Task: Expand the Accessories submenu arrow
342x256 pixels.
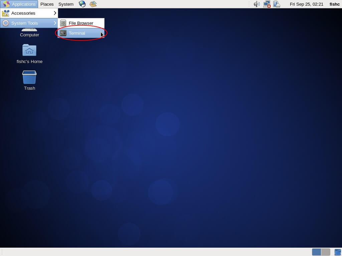Action: [55, 13]
